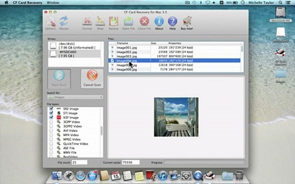Select the Image001.jpg file row
Viewport: 295px width, 184px height.
coord(175,48)
